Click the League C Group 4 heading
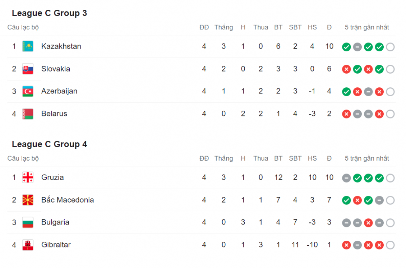Viewport: 406px width, 268px height. tap(49, 144)
